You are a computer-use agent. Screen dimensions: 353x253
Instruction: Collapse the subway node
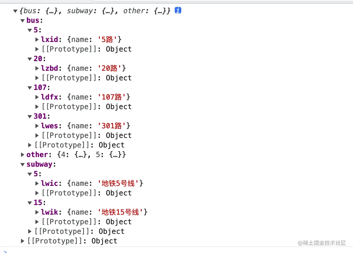pyautogui.click(x=23, y=165)
